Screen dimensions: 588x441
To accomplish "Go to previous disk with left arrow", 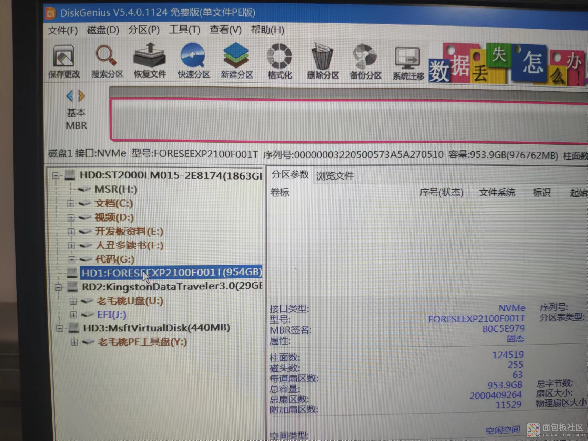I will click(x=70, y=96).
